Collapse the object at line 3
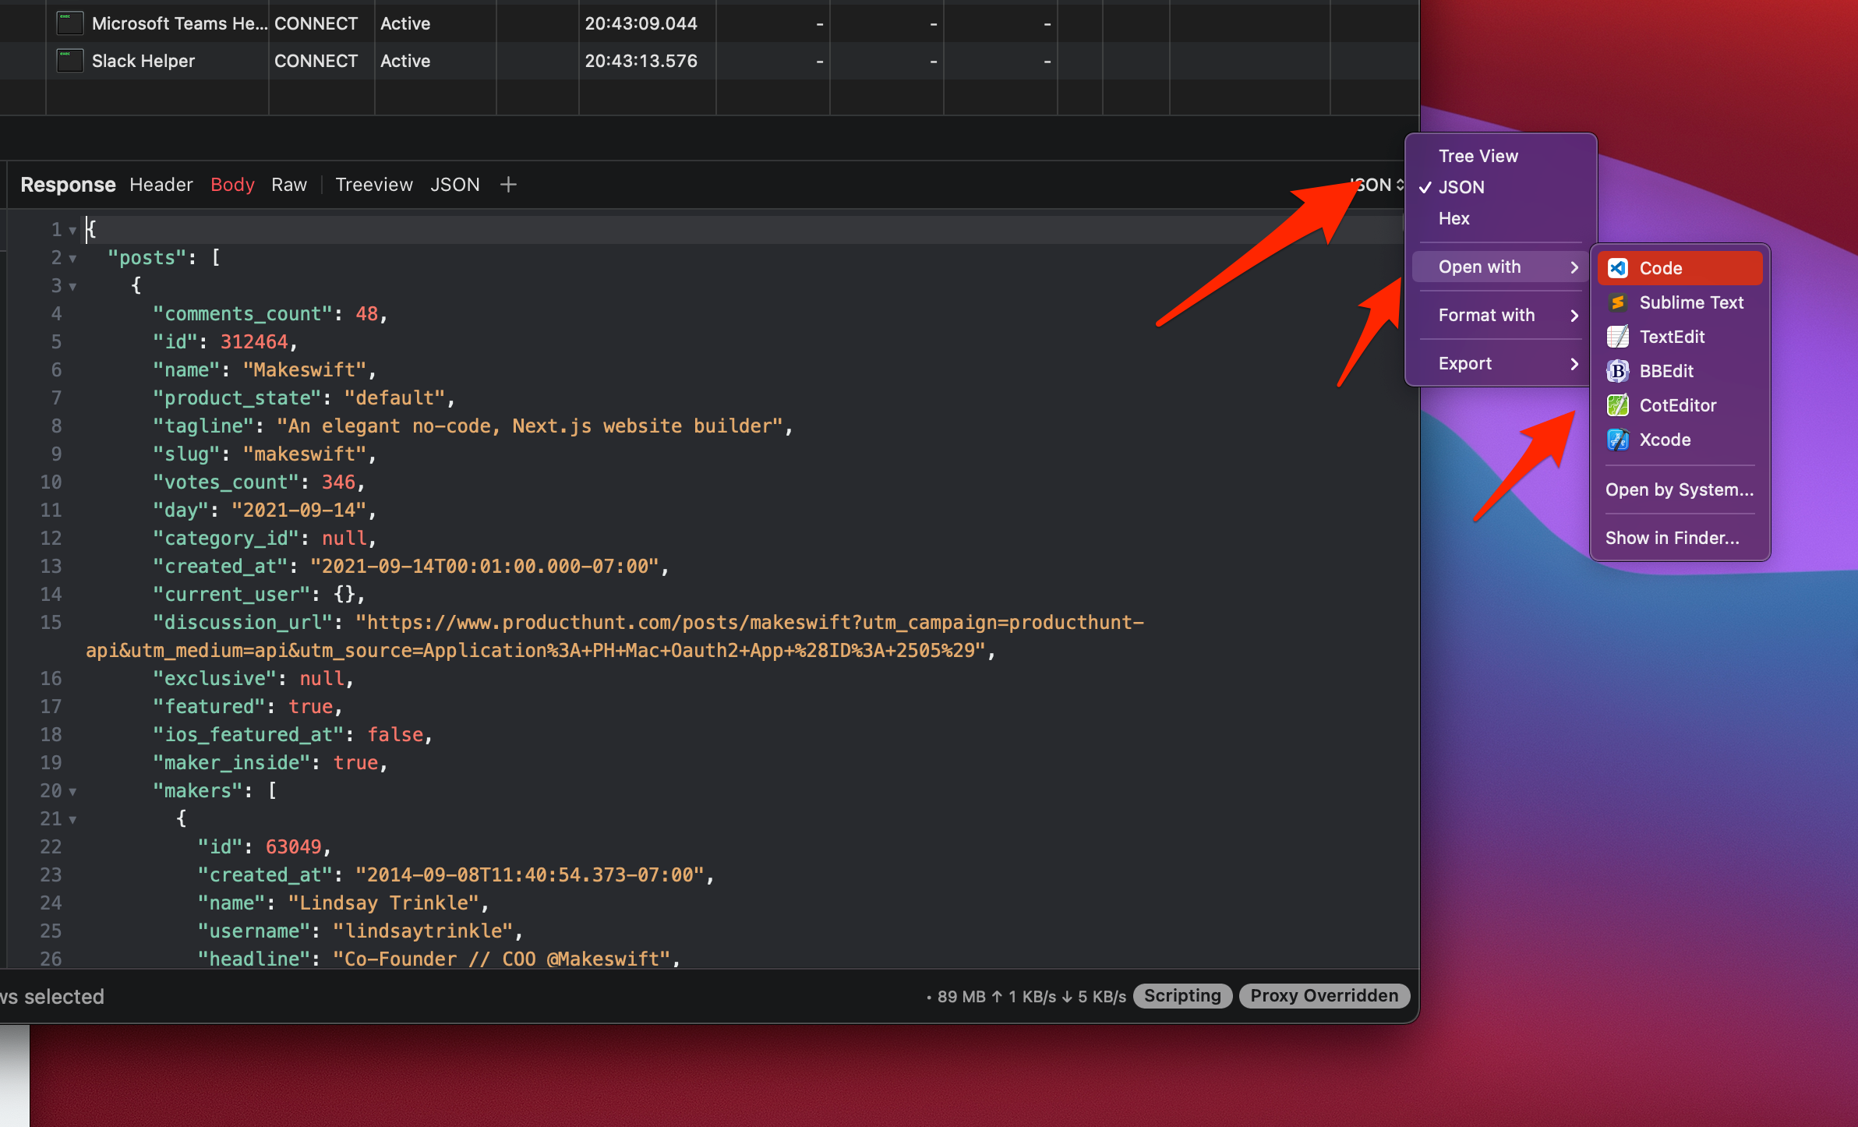This screenshot has height=1127, width=1858. (72, 287)
